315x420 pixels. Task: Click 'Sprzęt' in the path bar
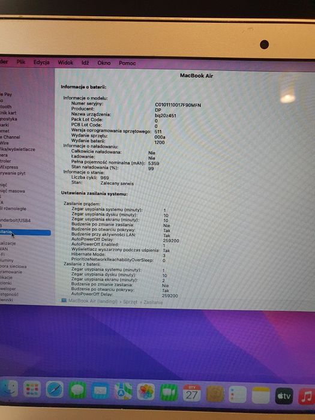[130, 302]
